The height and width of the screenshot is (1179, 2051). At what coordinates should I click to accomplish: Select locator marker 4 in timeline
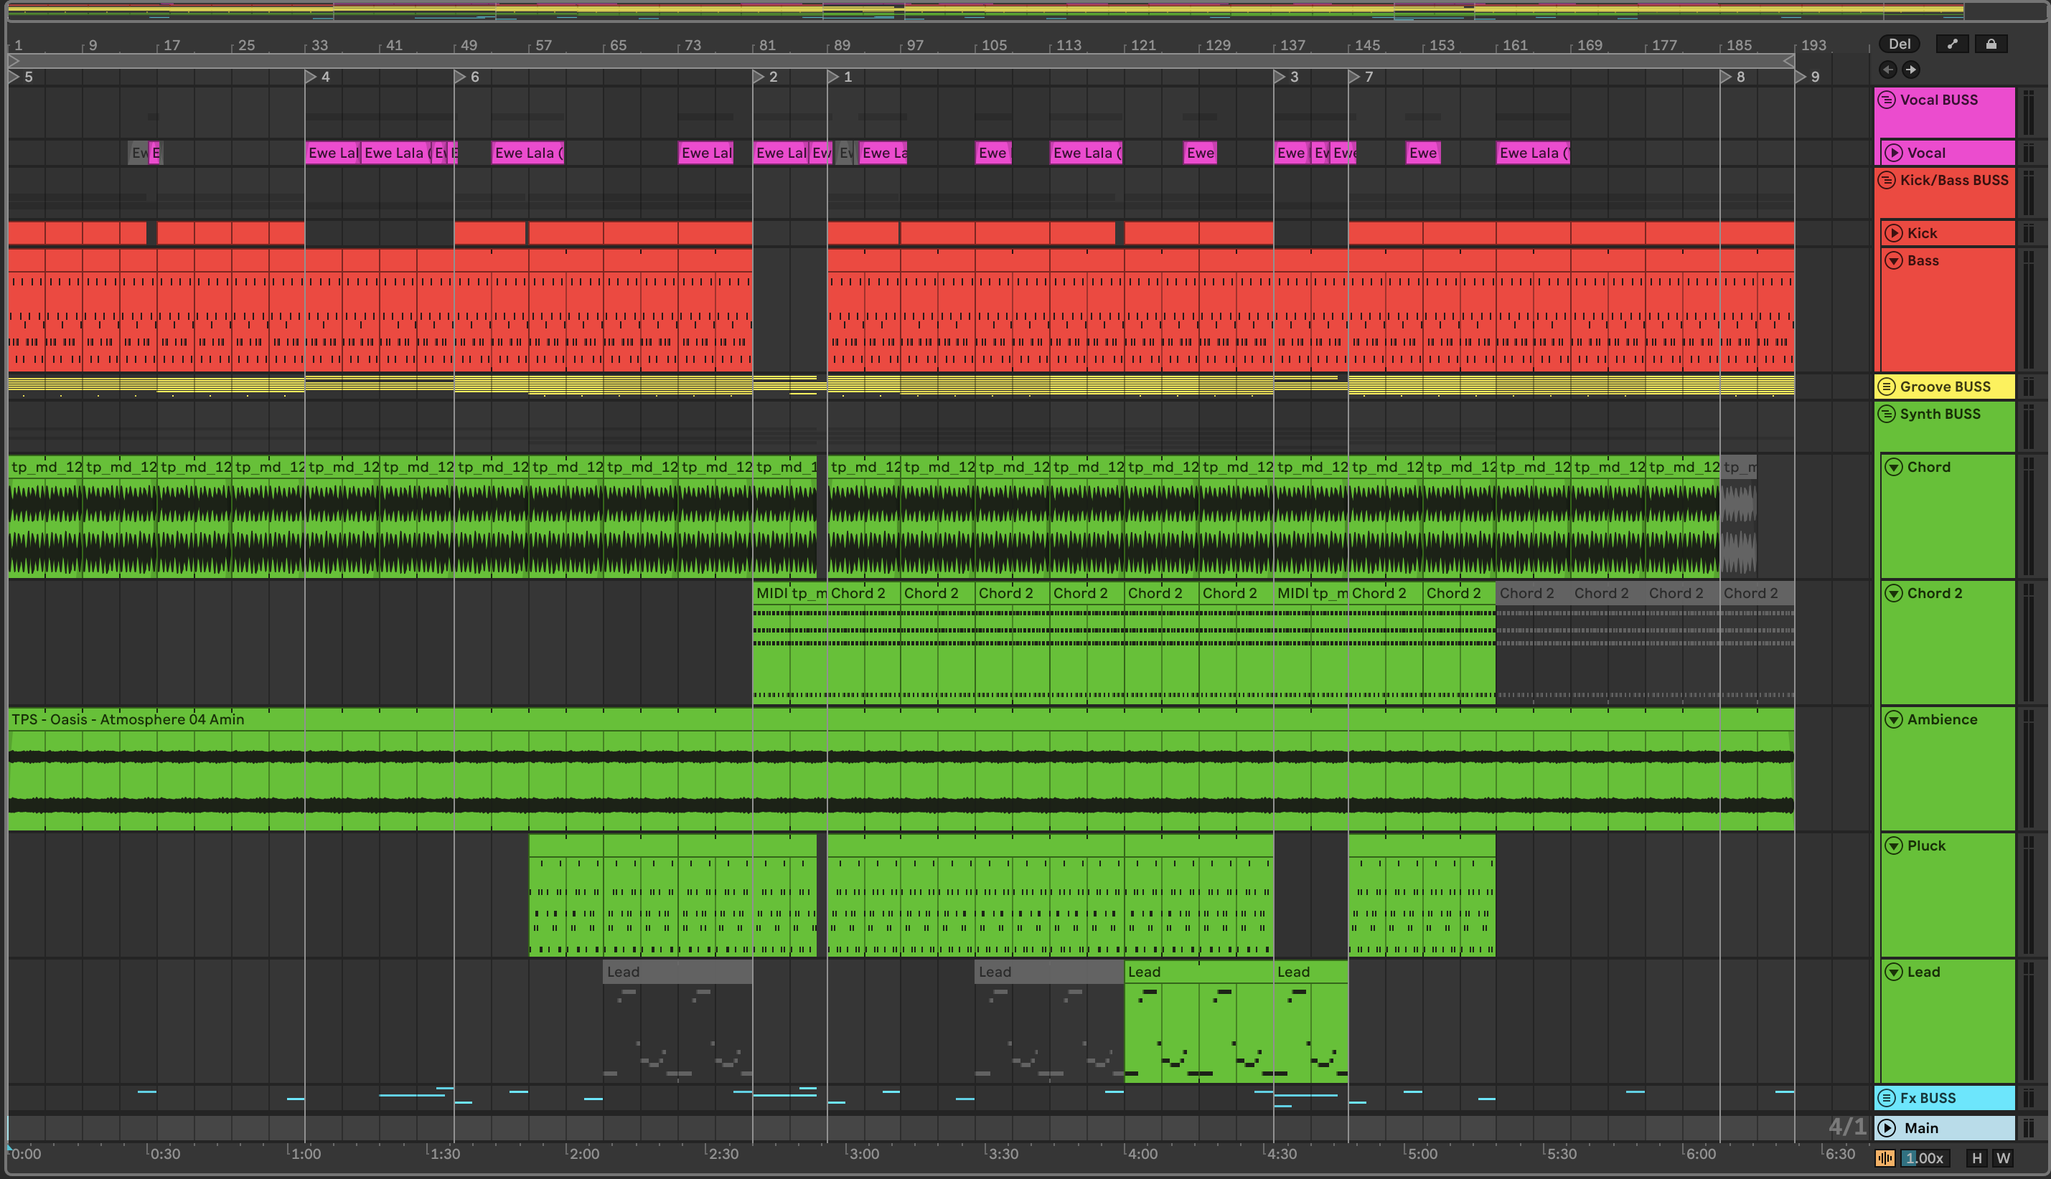coord(311,77)
